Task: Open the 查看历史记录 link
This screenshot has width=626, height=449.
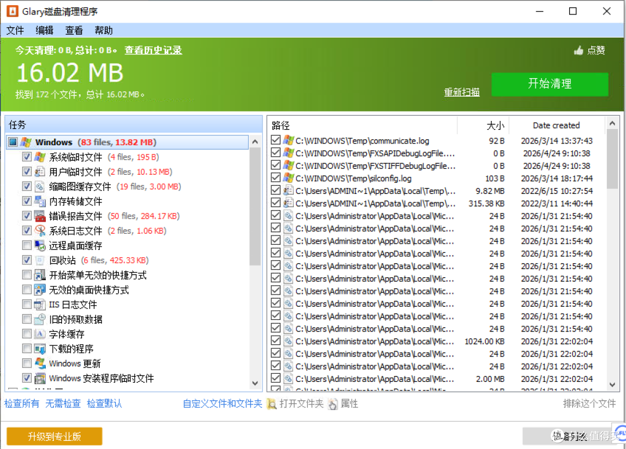Action: coord(153,50)
